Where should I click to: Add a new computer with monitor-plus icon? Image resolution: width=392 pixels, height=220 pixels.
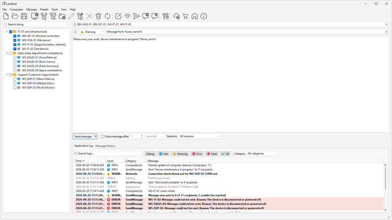tap(34, 16)
